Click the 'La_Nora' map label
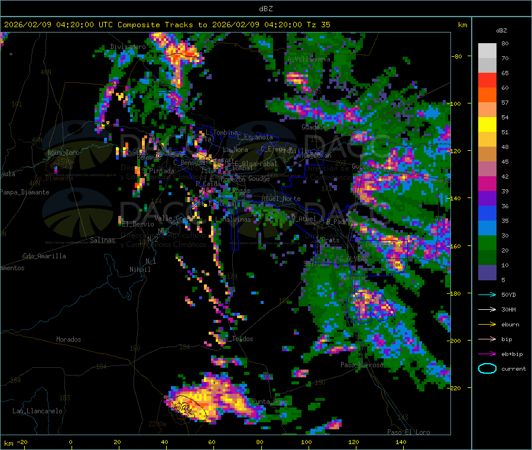 [235, 150]
